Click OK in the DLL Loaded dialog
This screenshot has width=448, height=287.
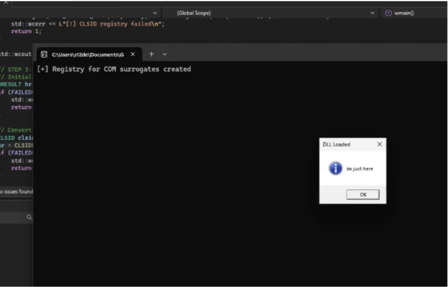363,195
